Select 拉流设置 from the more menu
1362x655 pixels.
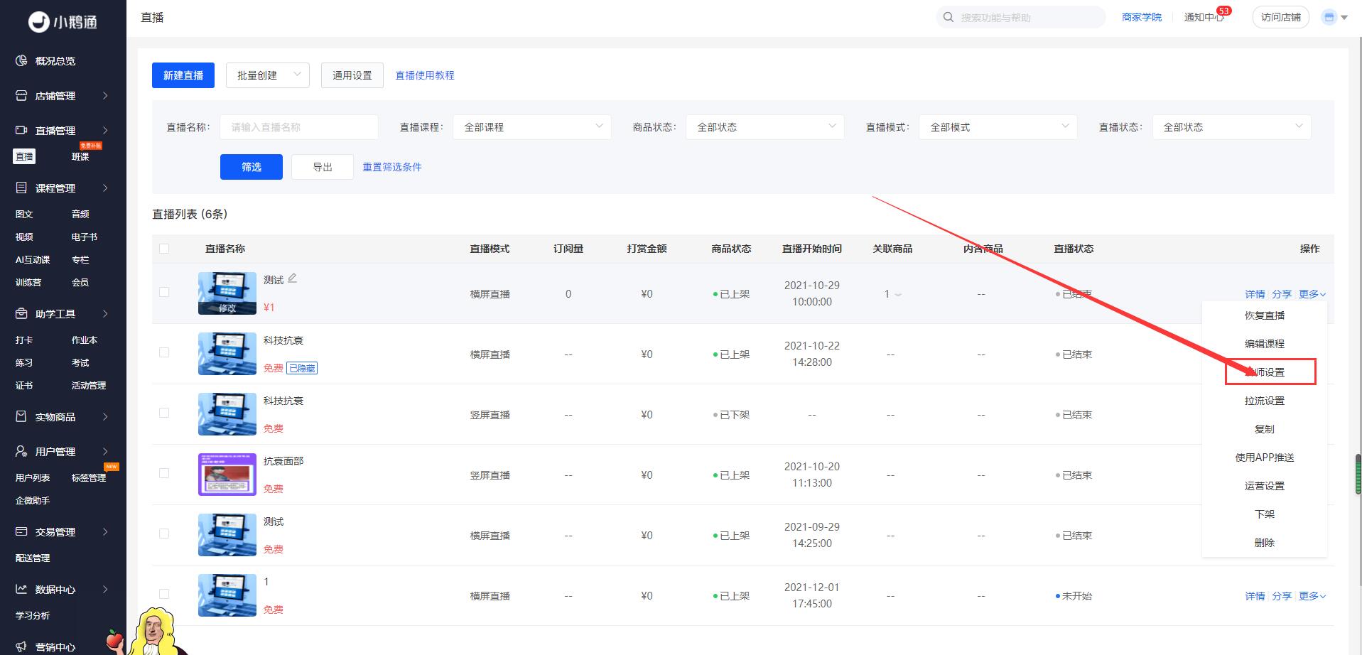pyautogui.click(x=1264, y=401)
